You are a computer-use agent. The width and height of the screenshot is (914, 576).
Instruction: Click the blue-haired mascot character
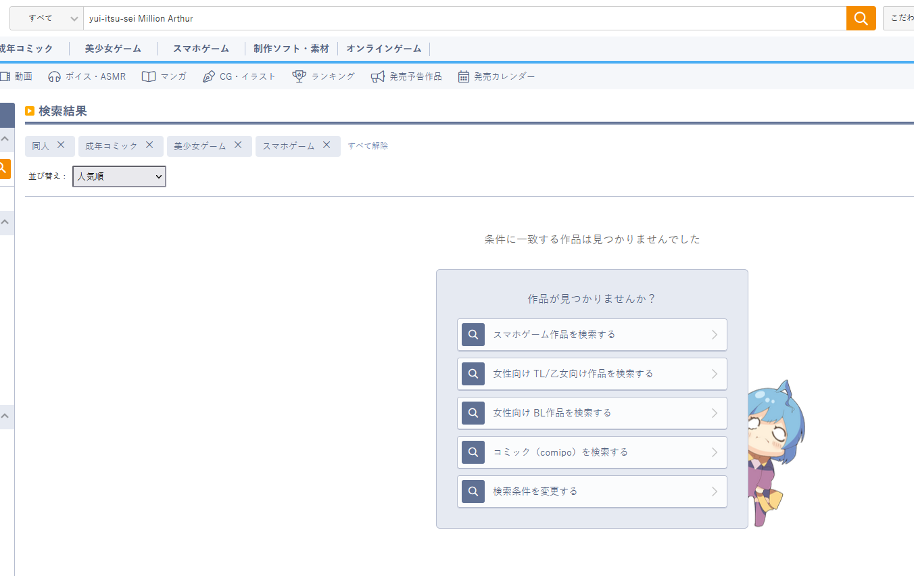[776, 453]
